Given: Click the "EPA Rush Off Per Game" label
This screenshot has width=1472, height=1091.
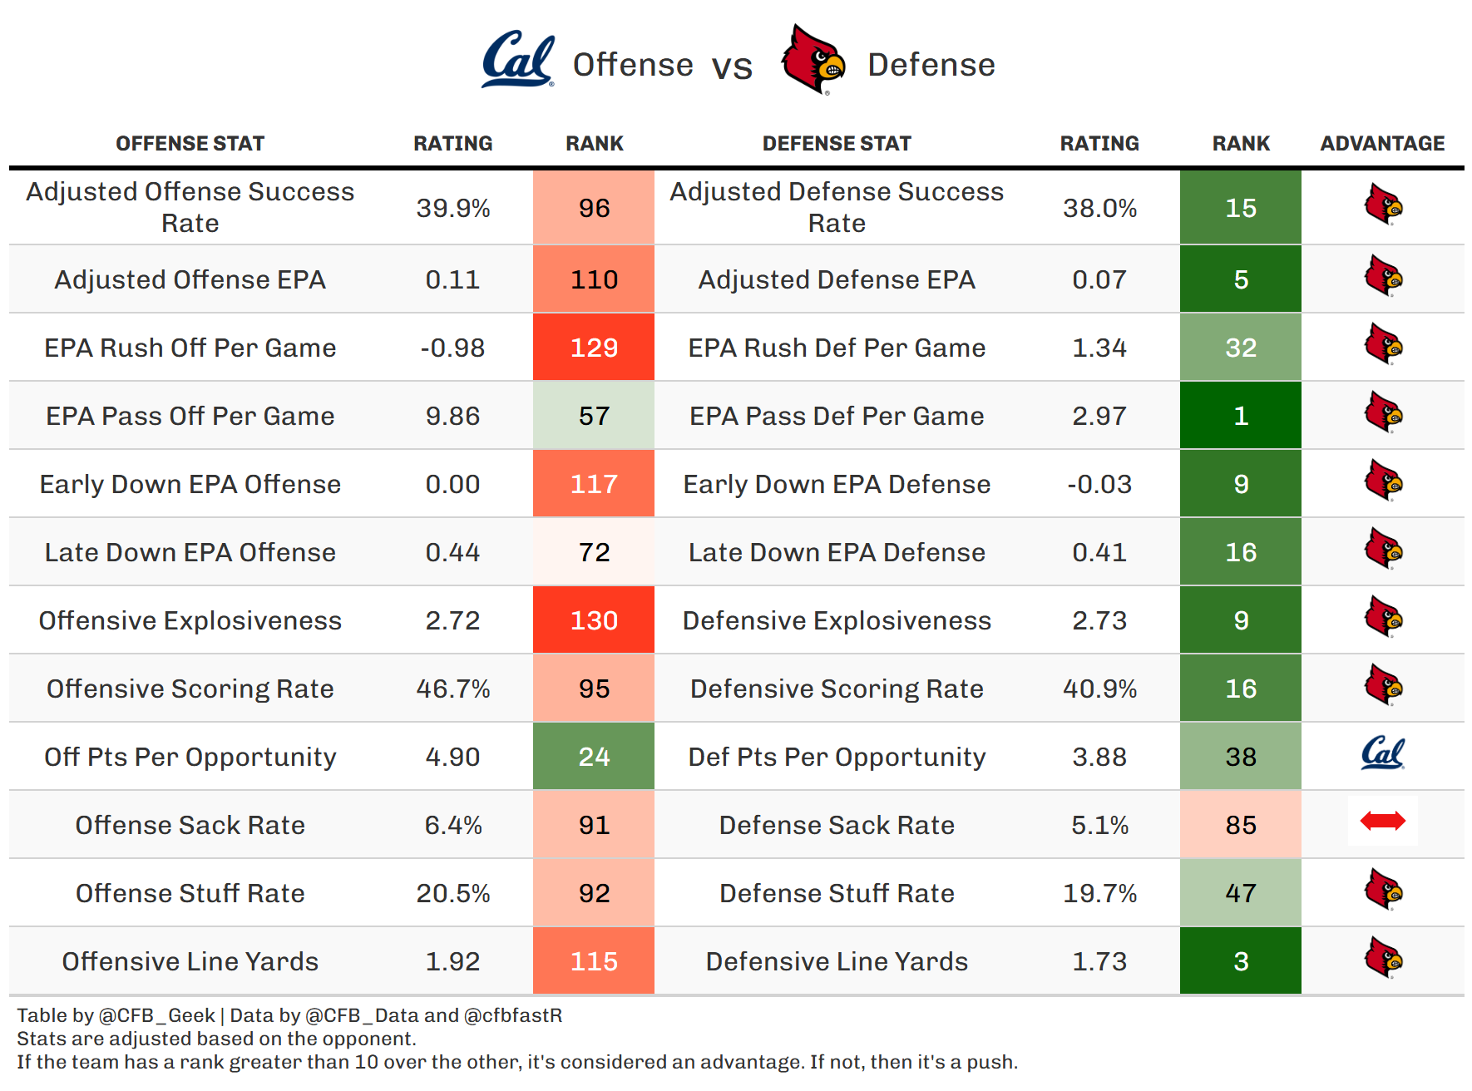Looking at the screenshot, I should pos(190,348).
